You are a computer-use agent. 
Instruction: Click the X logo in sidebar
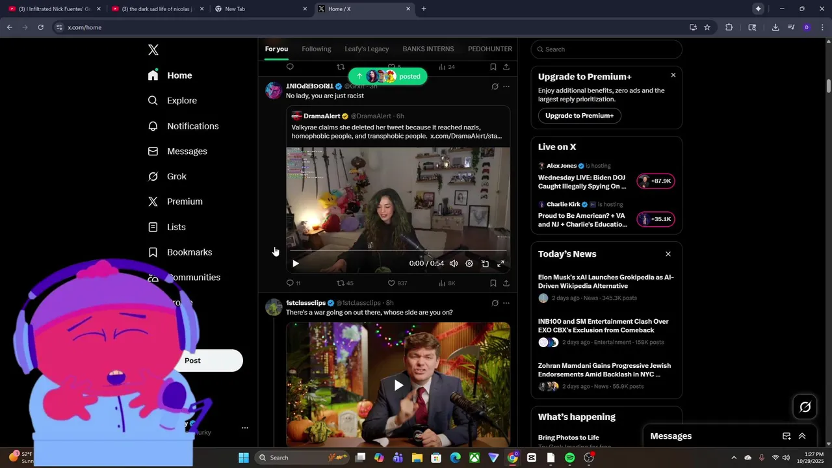153,50
